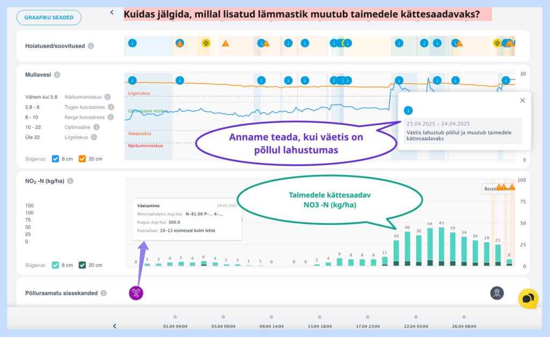Viewport: 550px width, 337px height.
Task: Open first yellow lightbulb tip in warnings row
Action: tap(206, 43)
